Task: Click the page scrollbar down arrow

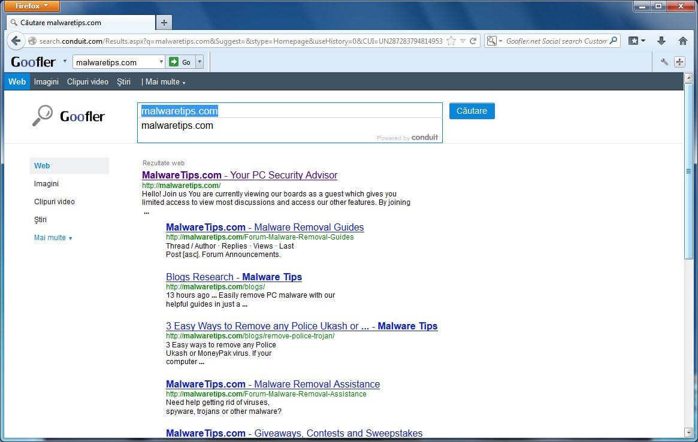Action: tap(688, 432)
